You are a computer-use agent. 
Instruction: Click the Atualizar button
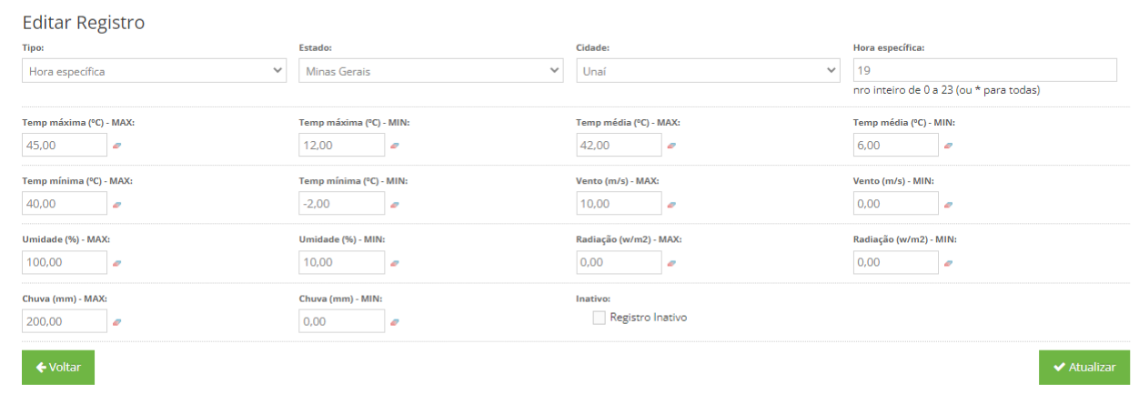pos(1084,368)
